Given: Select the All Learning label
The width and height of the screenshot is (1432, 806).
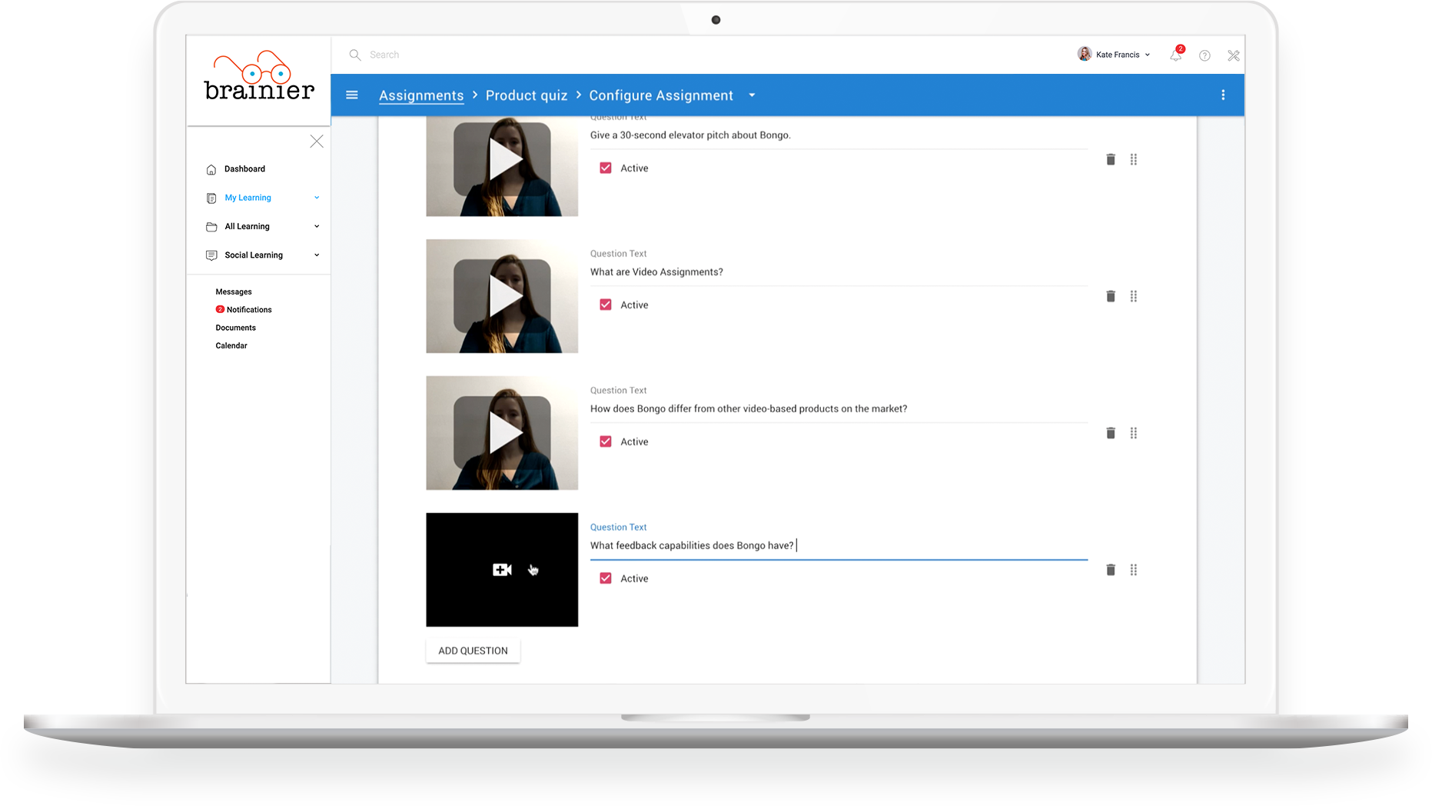Looking at the screenshot, I should 247,227.
